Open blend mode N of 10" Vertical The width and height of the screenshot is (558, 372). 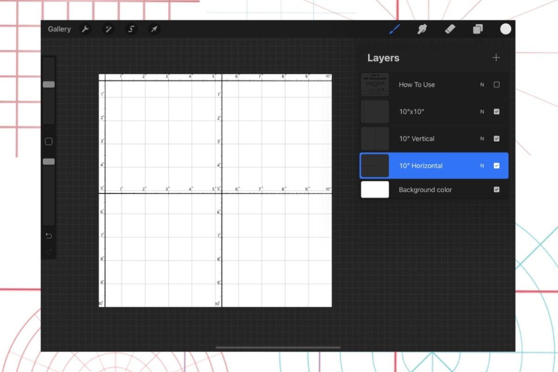(x=482, y=139)
